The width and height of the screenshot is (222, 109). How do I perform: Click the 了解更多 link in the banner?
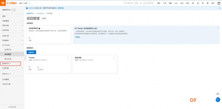[x=77, y=37]
